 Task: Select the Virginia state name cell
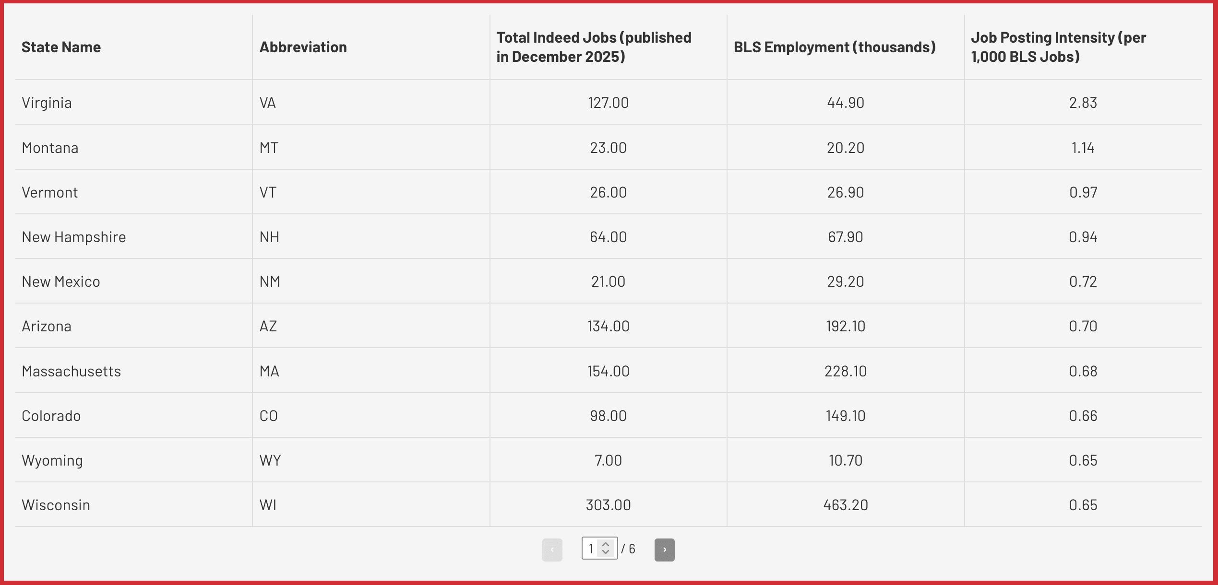click(47, 103)
